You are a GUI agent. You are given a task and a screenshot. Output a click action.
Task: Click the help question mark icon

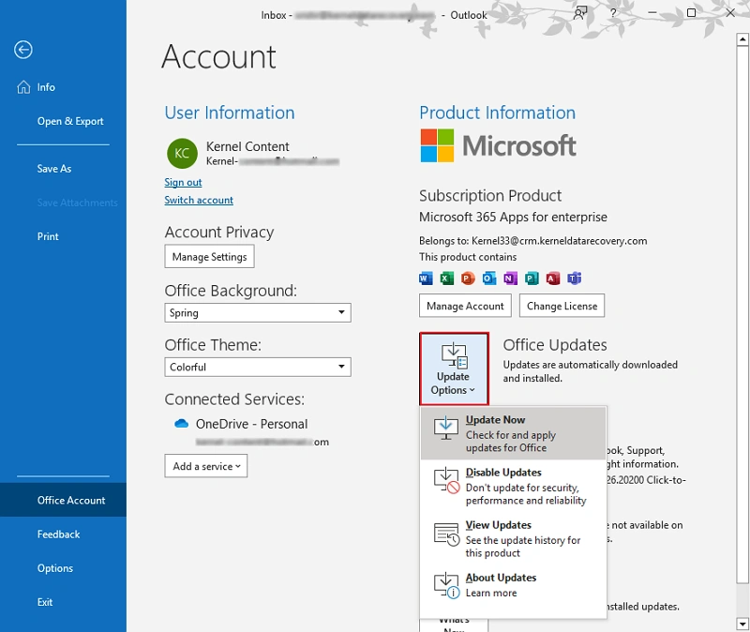coord(613,13)
